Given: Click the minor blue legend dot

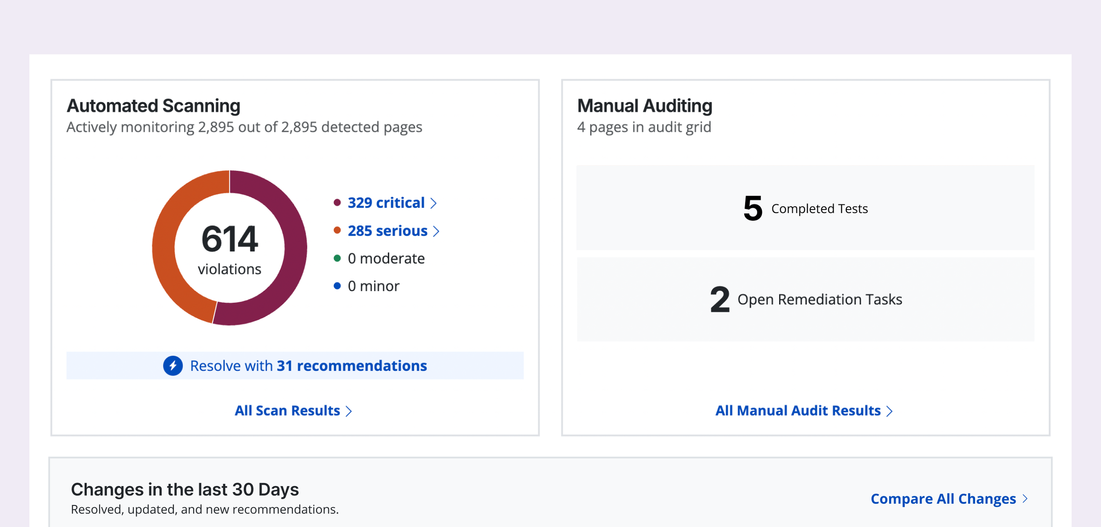Looking at the screenshot, I should [337, 286].
